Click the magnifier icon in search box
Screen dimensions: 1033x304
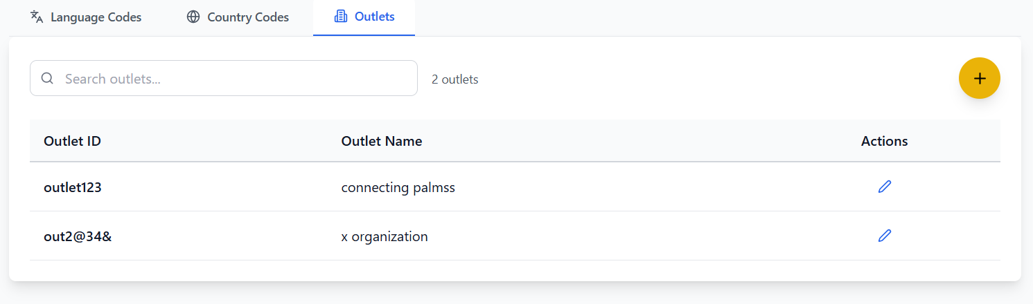tap(48, 79)
